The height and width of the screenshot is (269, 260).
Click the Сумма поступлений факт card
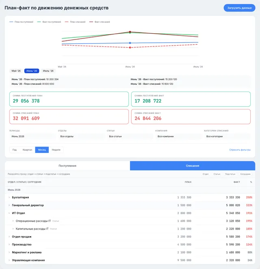click(x=191, y=99)
